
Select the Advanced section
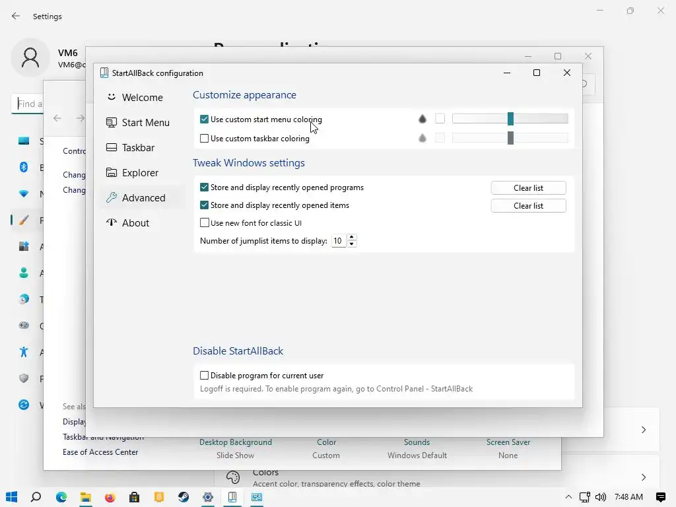click(x=136, y=197)
